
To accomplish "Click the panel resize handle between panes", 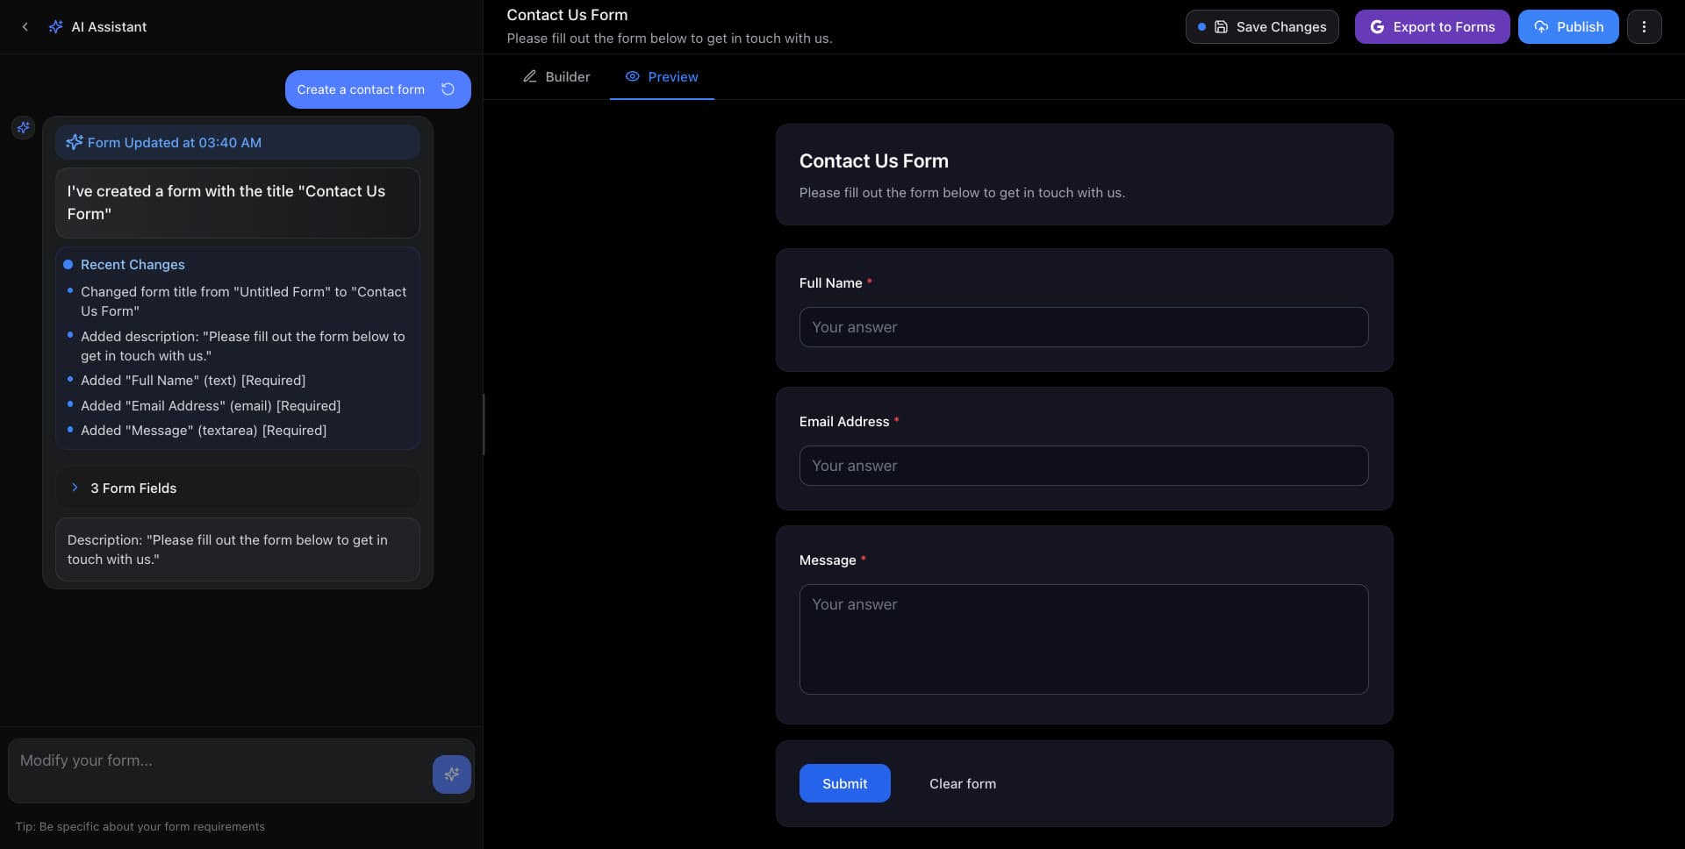I will (x=484, y=424).
